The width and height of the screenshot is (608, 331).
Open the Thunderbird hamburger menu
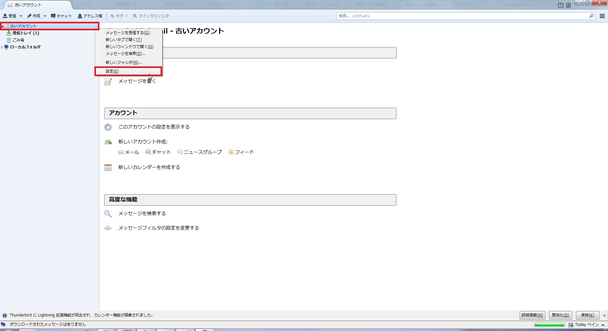point(602,16)
